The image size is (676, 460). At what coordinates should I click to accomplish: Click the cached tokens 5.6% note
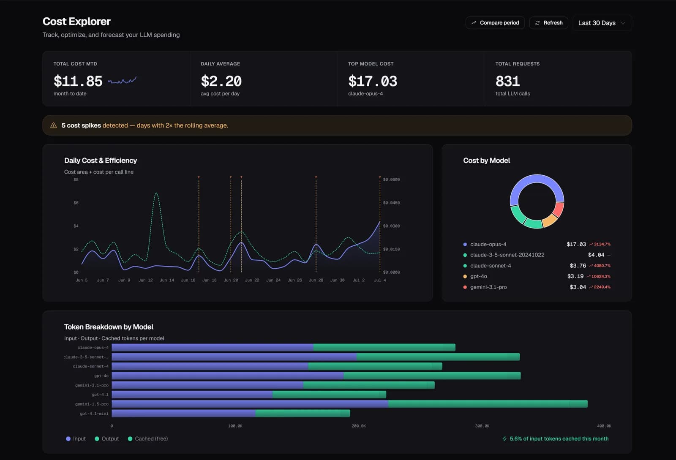pos(559,439)
